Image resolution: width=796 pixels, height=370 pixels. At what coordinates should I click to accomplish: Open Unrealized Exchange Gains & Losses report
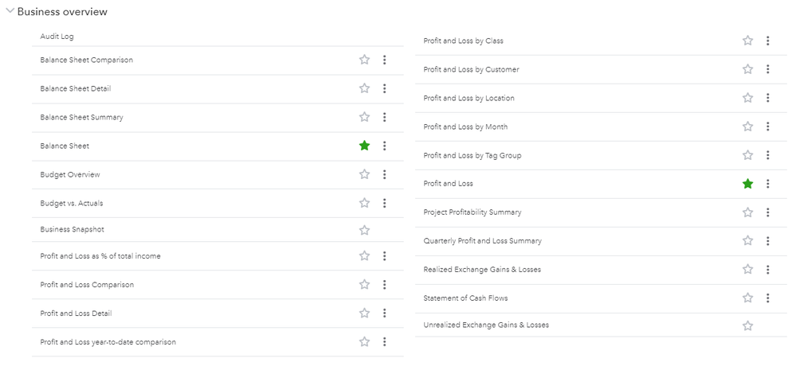pyautogui.click(x=485, y=325)
